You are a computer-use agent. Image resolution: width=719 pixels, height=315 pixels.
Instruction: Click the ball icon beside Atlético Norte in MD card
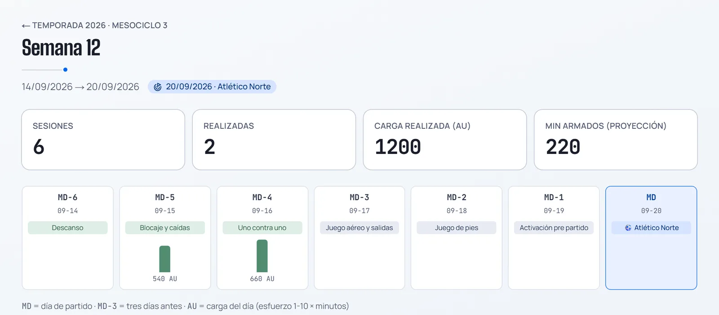point(628,228)
